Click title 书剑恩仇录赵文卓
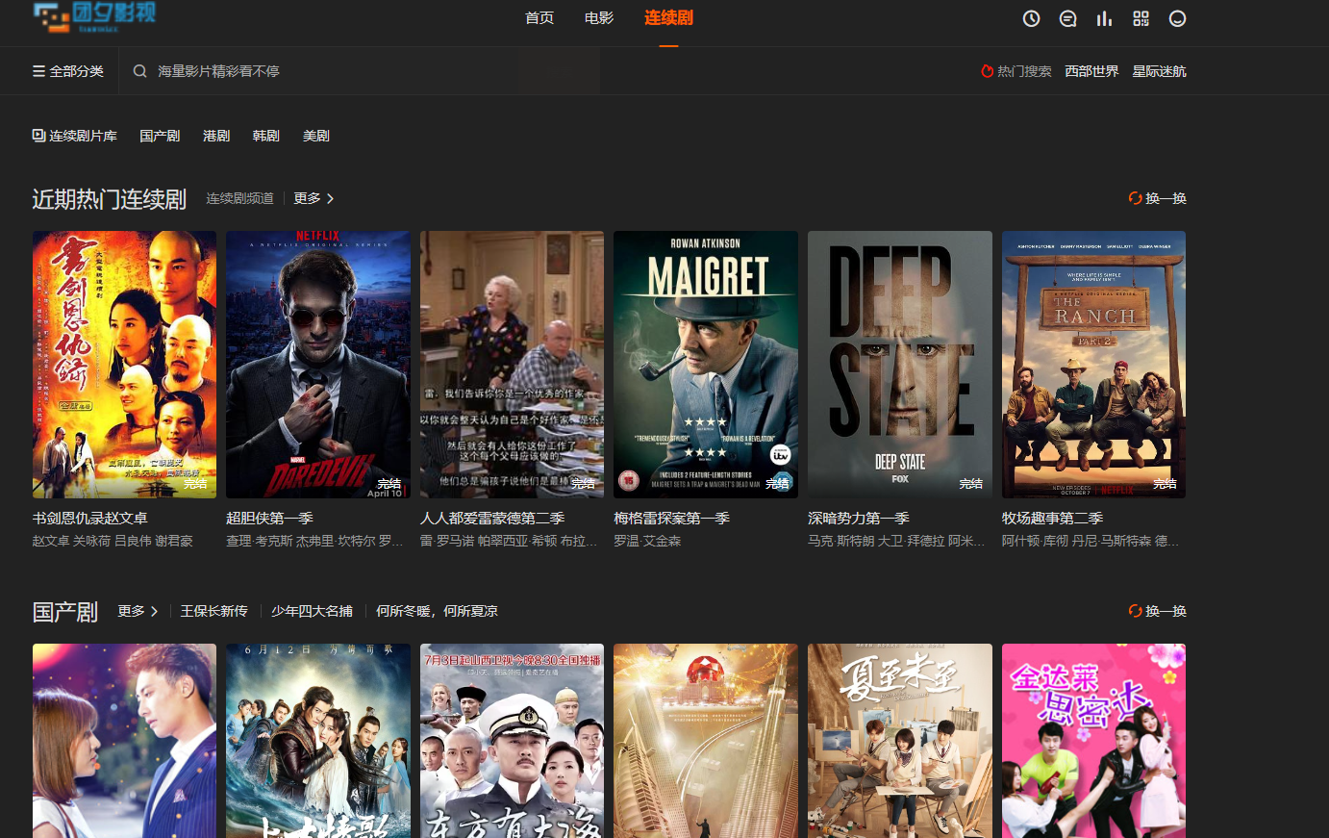This screenshot has height=838, width=1329. pos(89,518)
